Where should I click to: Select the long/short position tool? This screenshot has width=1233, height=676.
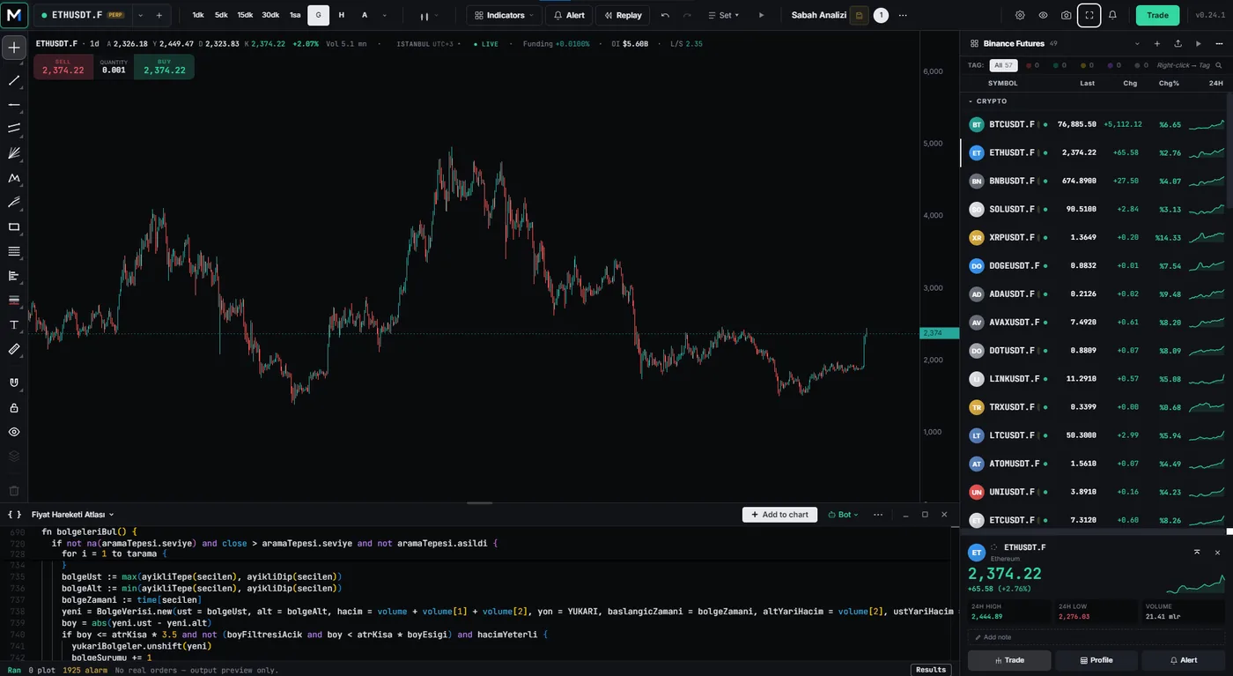pos(14,301)
